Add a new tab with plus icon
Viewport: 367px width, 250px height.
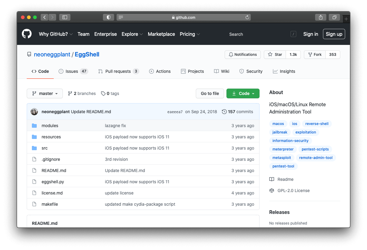[x=346, y=19]
